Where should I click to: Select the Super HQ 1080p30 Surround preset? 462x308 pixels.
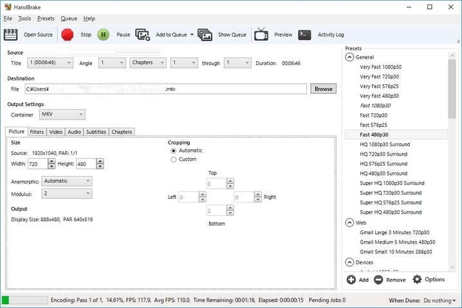(x=392, y=183)
